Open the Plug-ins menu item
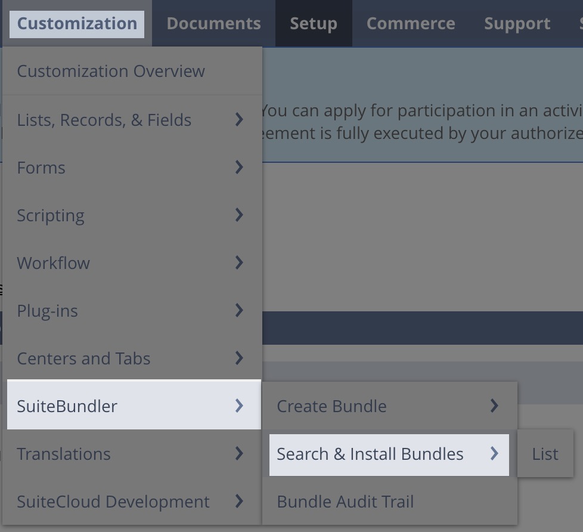Screen dimensions: 583x532 (x=132, y=310)
